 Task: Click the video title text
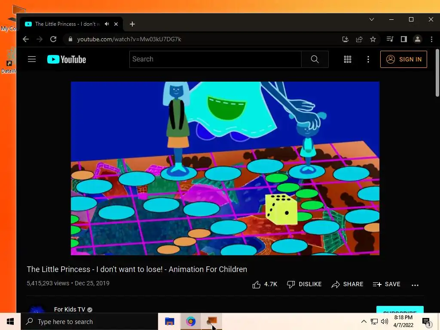tap(137, 269)
